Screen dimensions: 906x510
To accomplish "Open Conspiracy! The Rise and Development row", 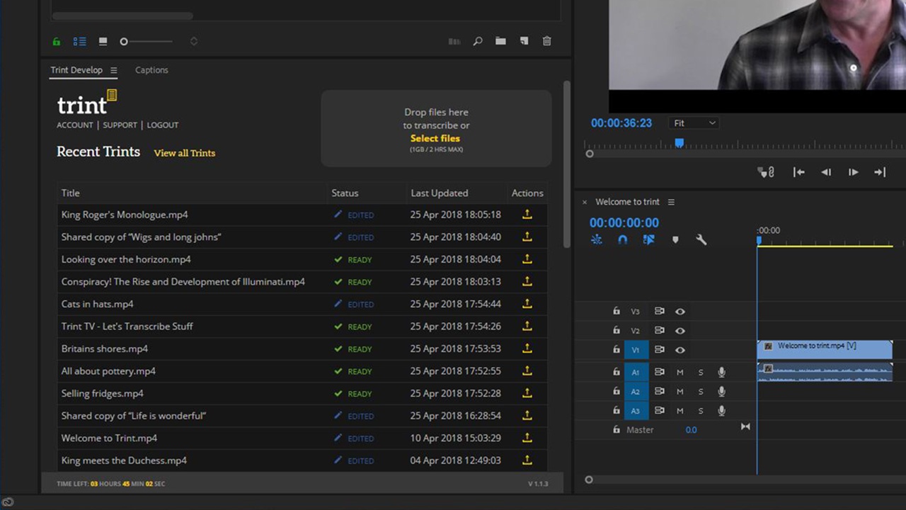I will pos(302,281).
